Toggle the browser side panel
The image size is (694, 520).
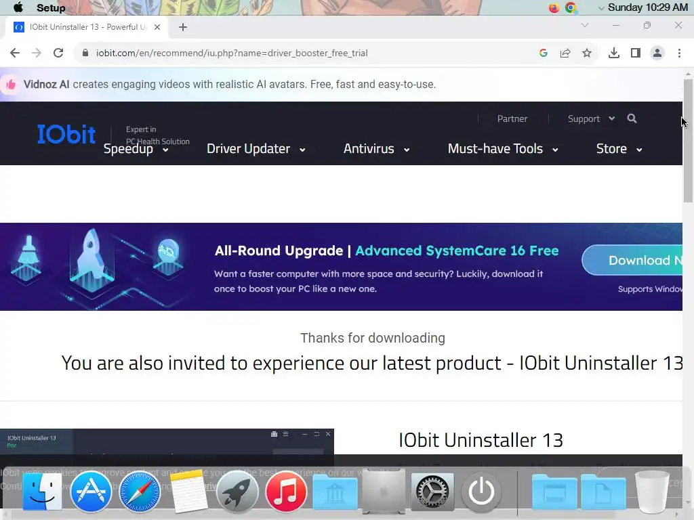[636, 53]
